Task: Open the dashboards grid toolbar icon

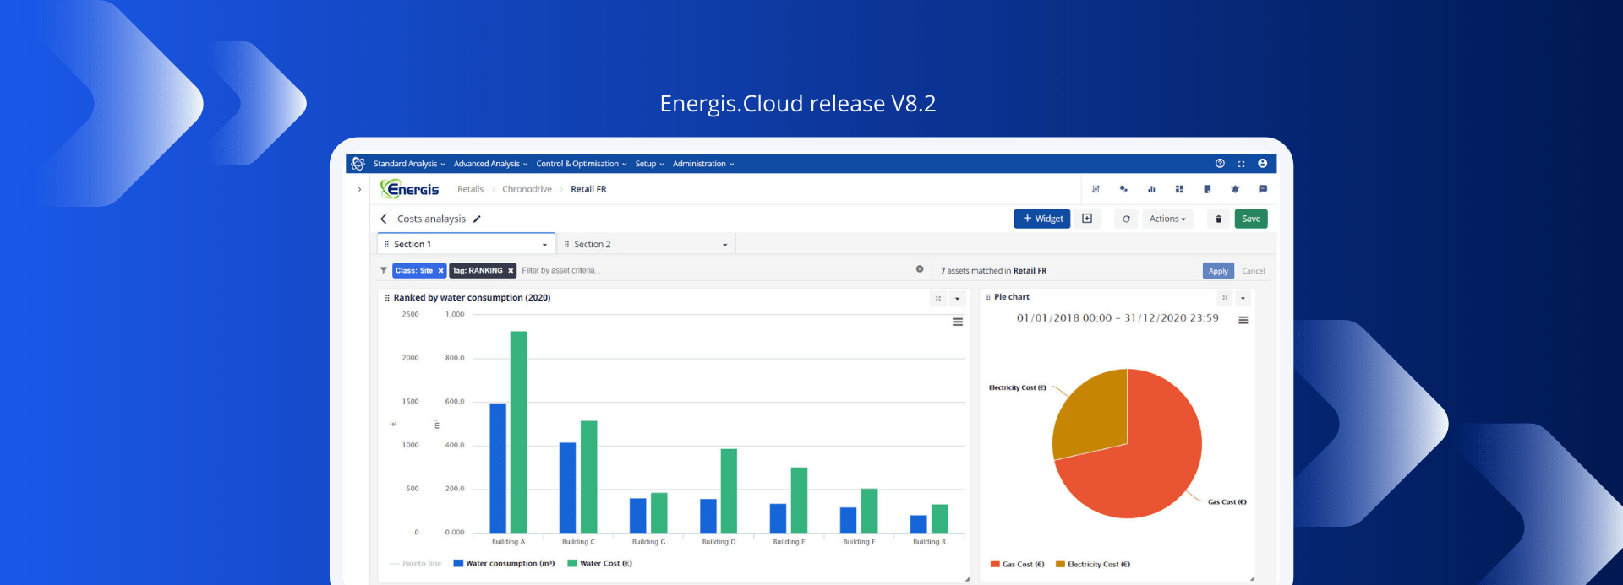Action: pos(1179,189)
